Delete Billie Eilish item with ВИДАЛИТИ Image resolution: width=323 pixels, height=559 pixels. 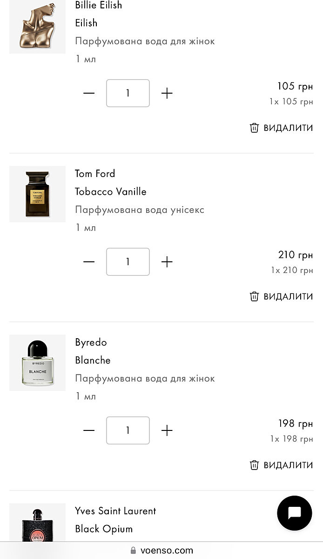coord(282,128)
